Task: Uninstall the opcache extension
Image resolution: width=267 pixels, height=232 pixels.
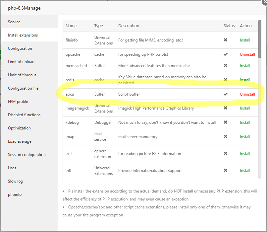Action: [247, 54]
